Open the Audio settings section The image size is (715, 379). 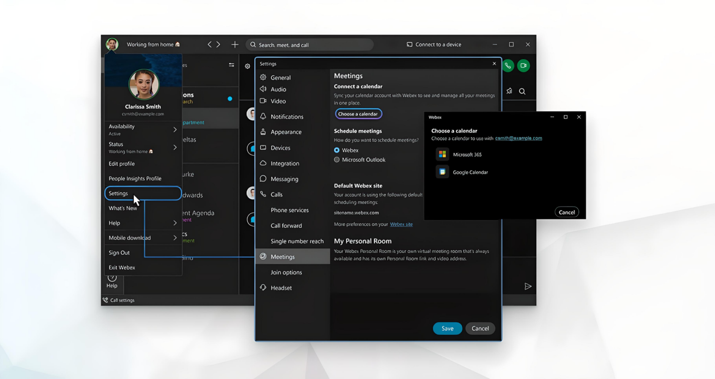point(278,89)
